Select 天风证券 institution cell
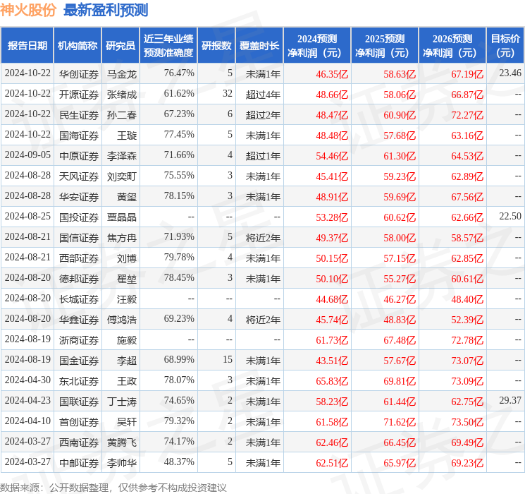Viewport: 525px width, 494px height. [x=79, y=176]
